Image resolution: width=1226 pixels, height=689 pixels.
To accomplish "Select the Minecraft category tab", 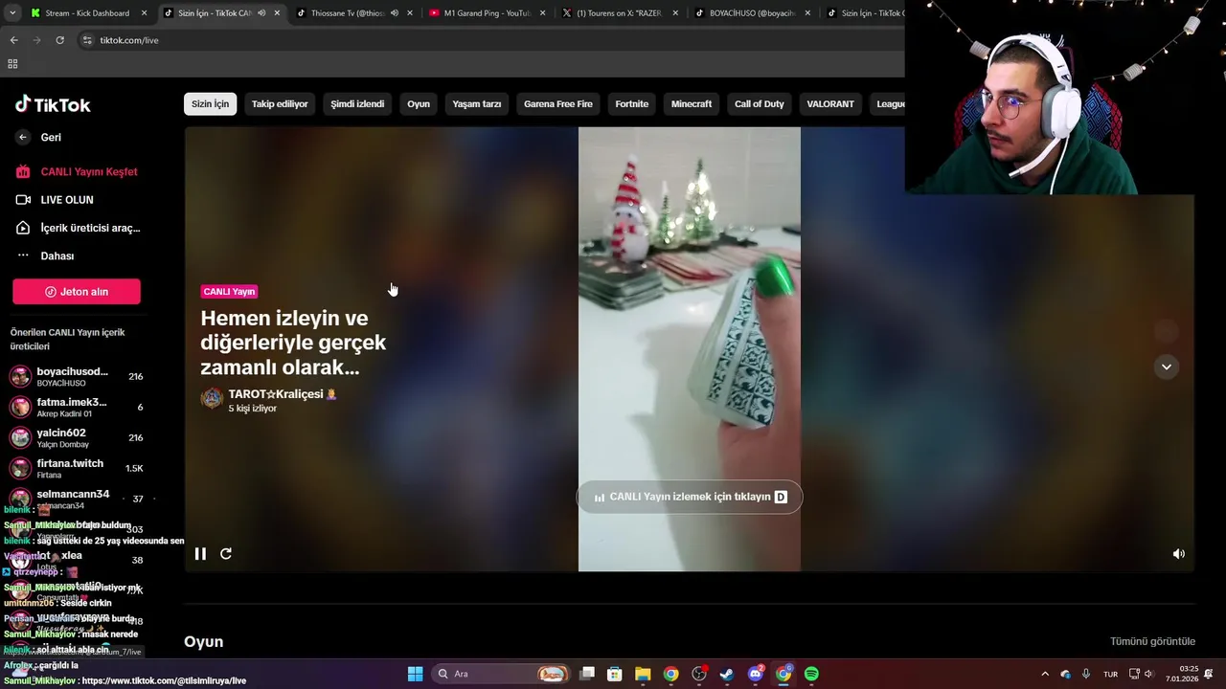I will (692, 103).
